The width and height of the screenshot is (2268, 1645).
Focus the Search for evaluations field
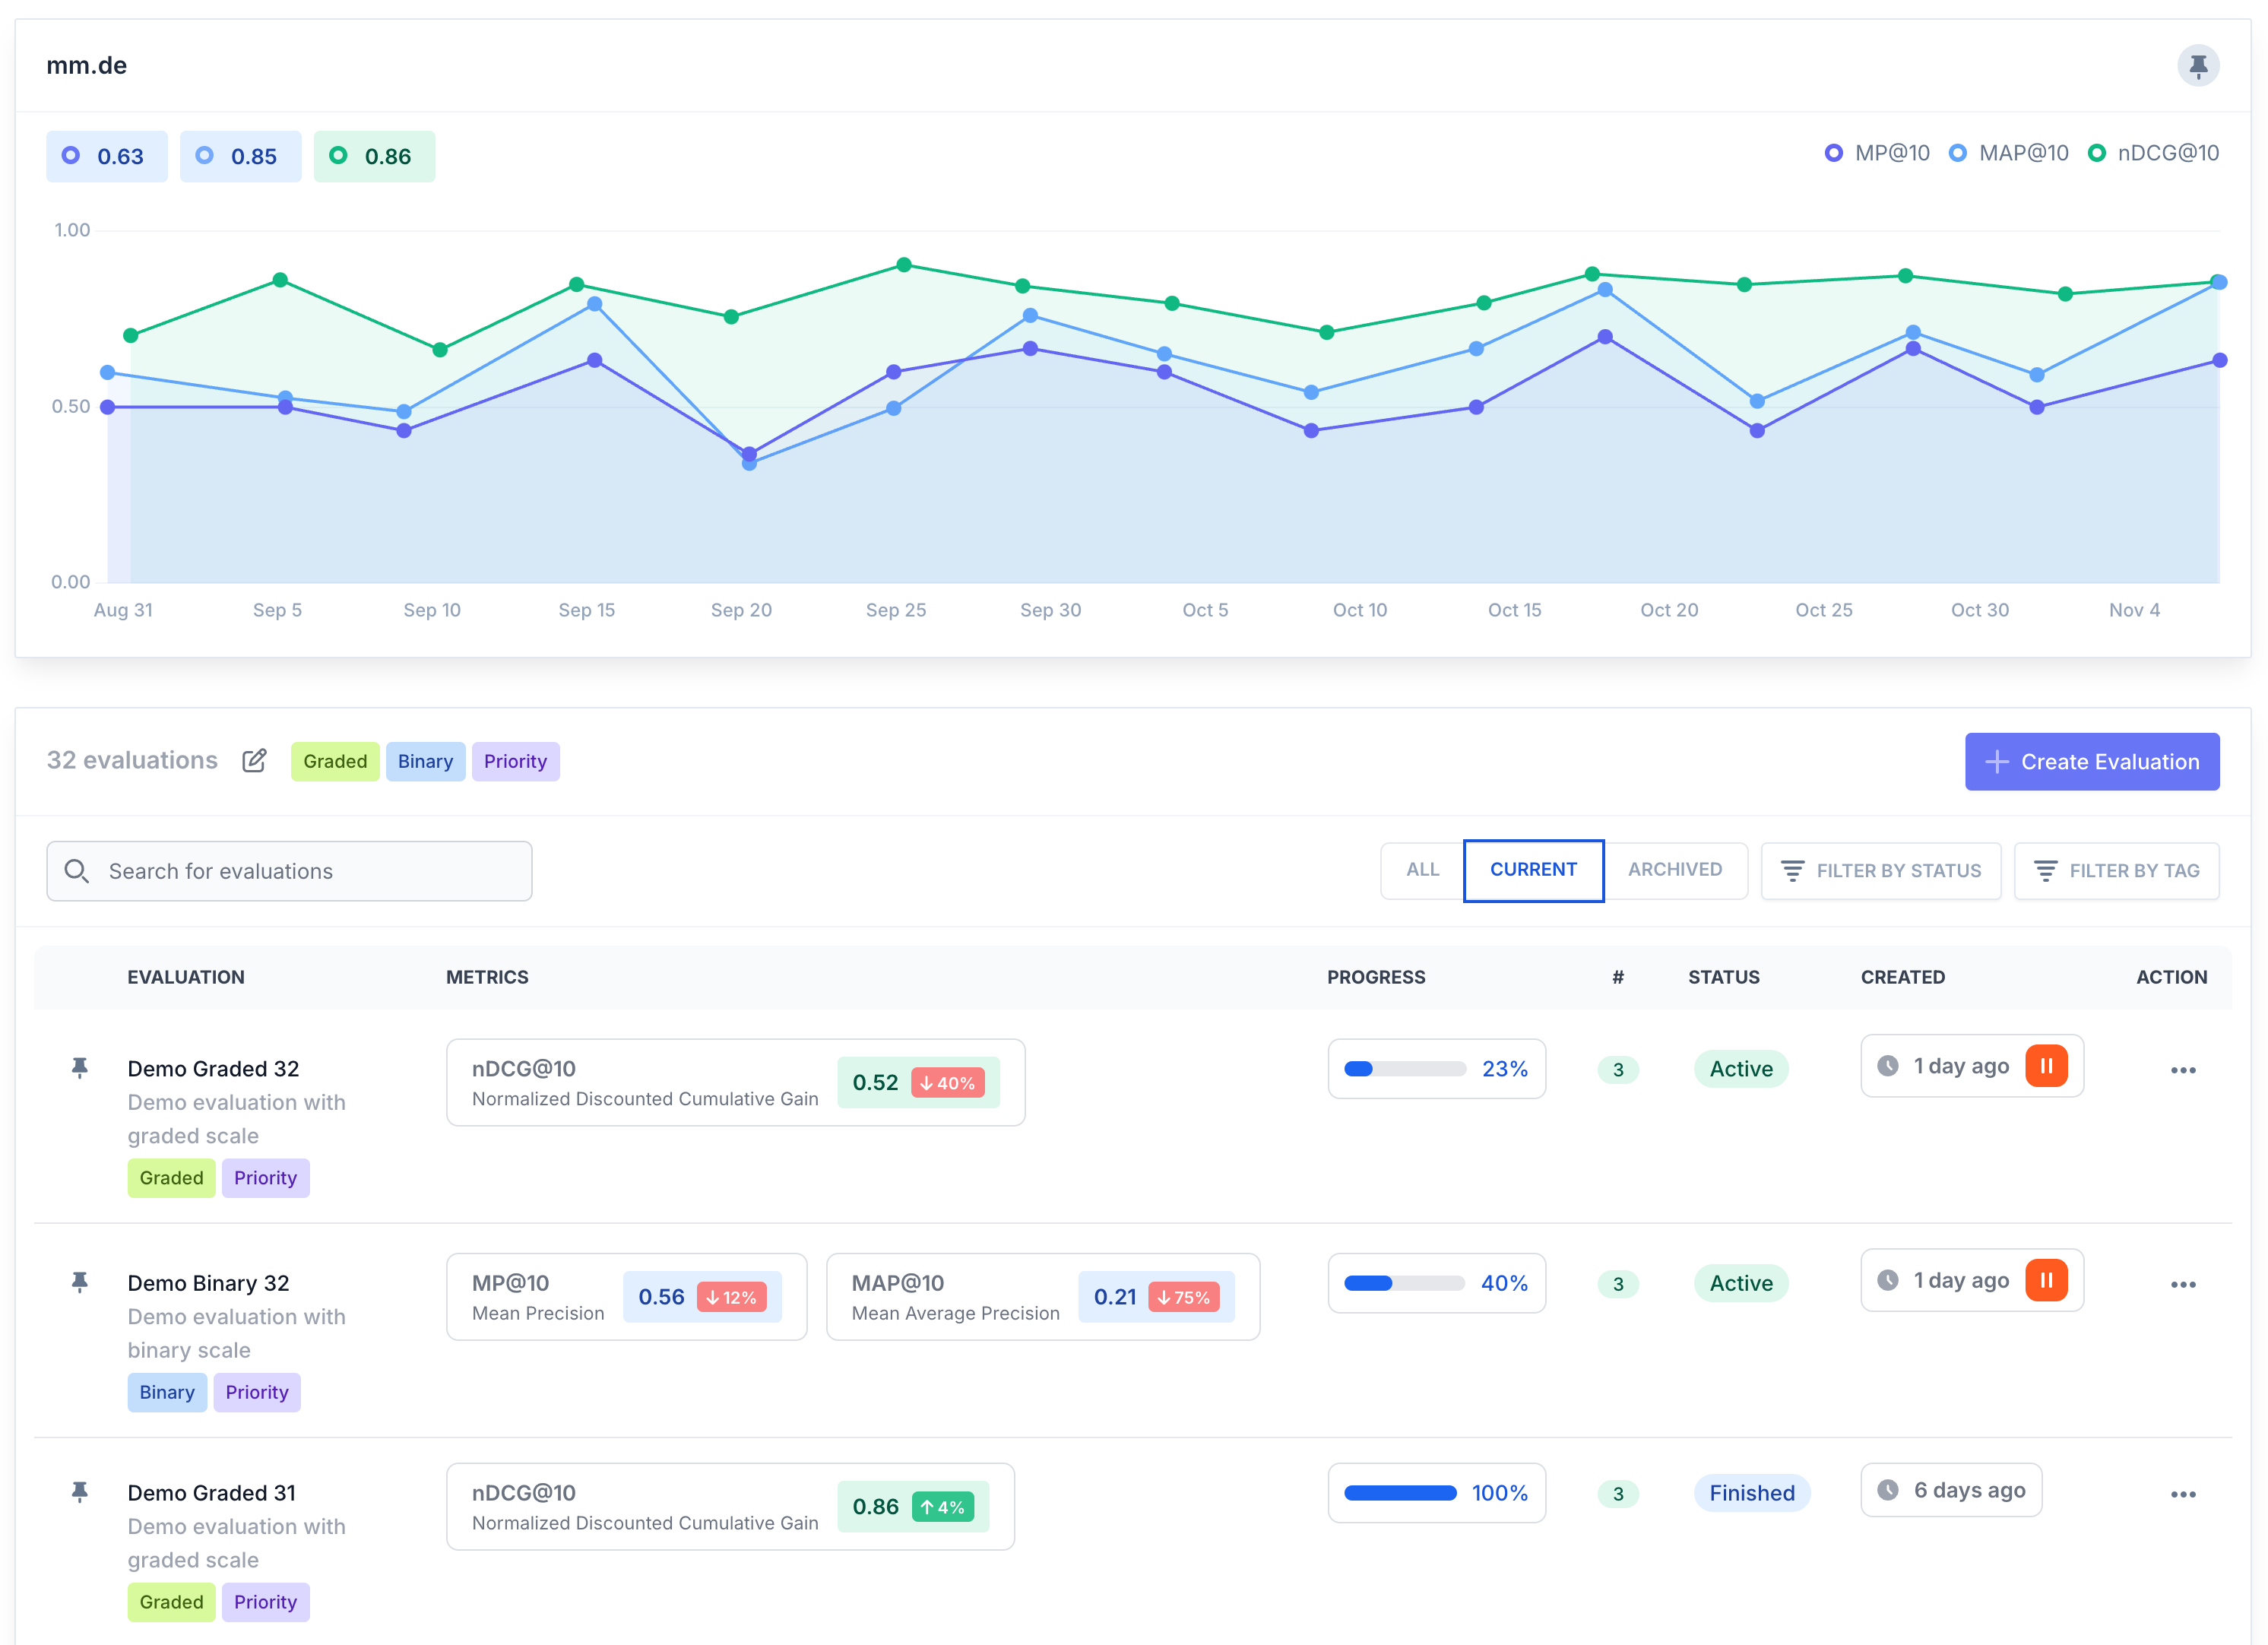(289, 871)
